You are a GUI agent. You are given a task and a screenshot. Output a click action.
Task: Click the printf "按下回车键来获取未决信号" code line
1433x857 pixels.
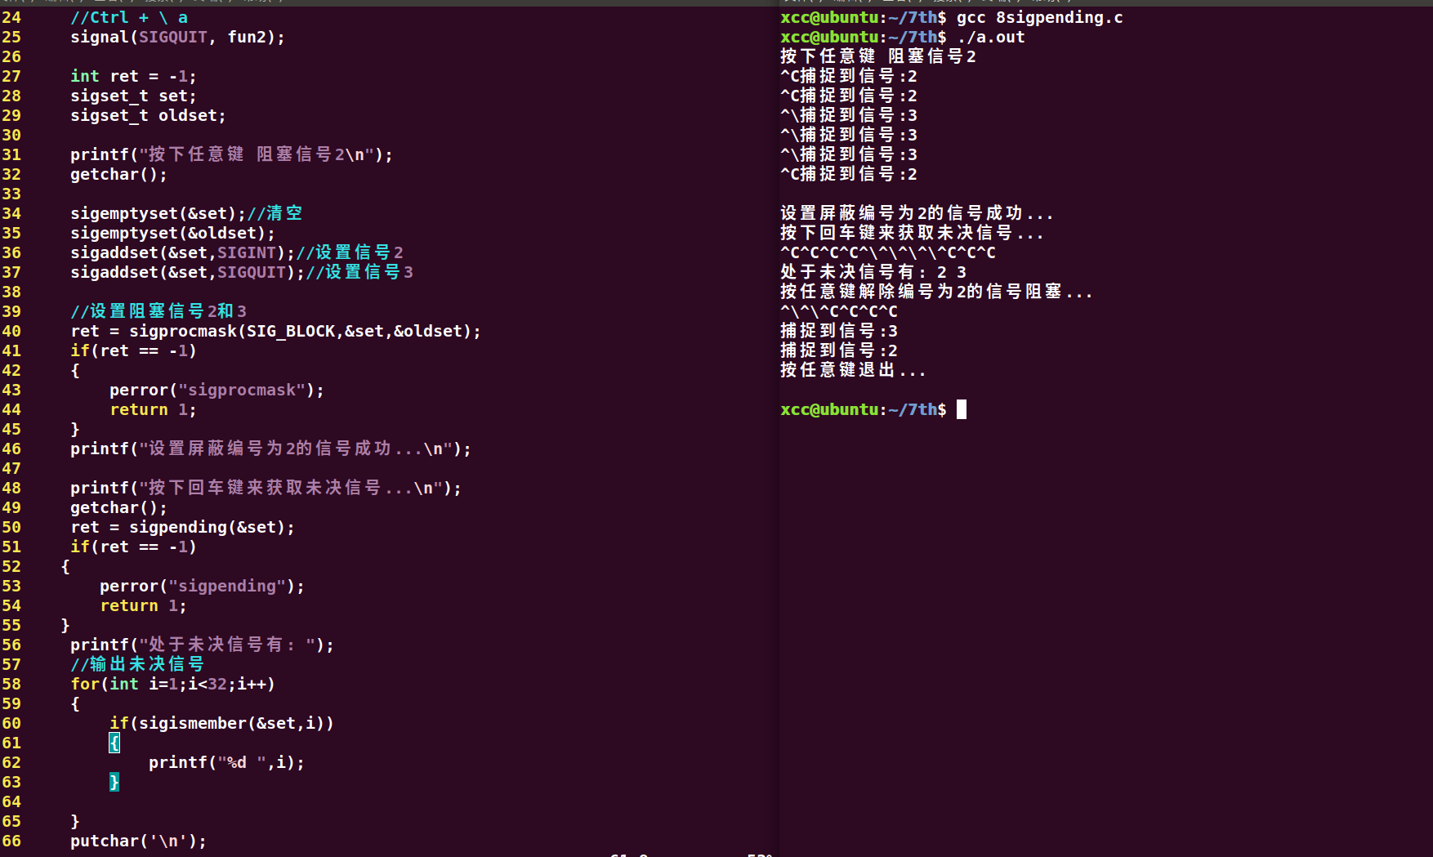(x=266, y=488)
